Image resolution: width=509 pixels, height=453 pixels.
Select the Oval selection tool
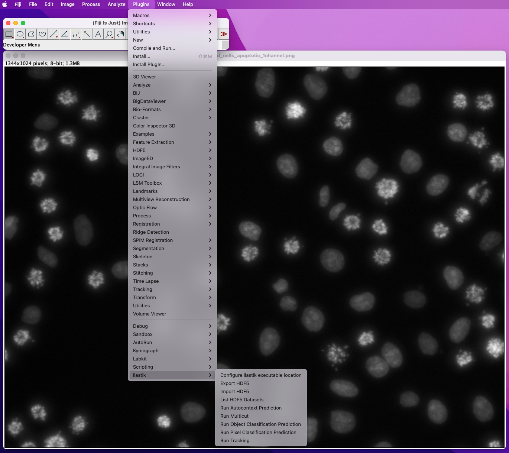click(20, 34)
